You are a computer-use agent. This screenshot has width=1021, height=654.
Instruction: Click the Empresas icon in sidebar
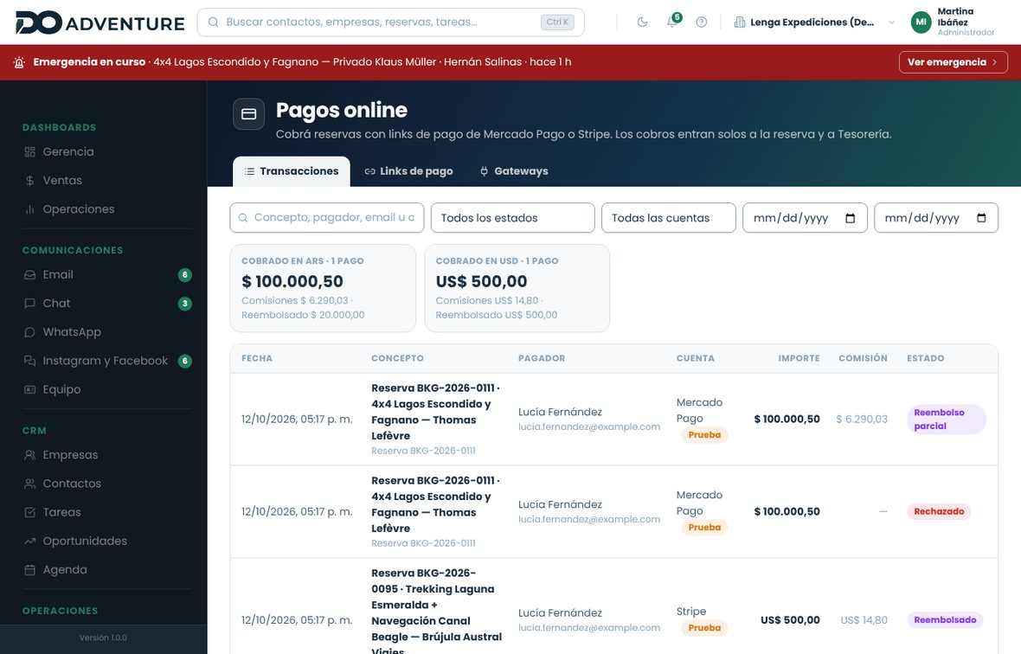30,455
